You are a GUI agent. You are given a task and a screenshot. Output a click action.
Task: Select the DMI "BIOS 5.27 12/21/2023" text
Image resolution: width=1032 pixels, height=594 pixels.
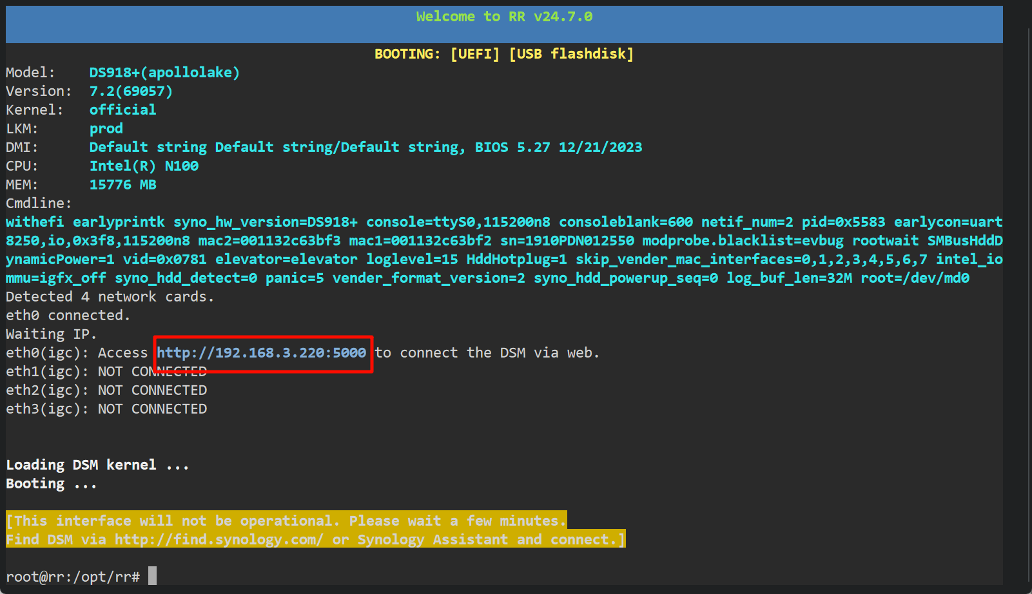(558, 148)
